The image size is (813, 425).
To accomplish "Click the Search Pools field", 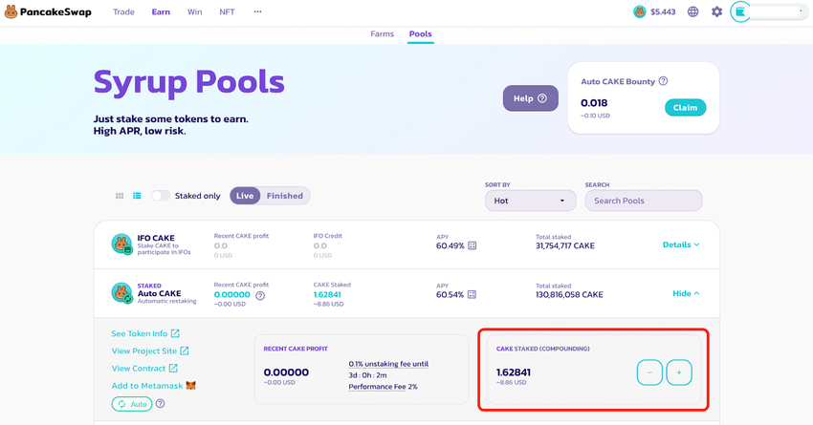I will (x=644, y=201).
